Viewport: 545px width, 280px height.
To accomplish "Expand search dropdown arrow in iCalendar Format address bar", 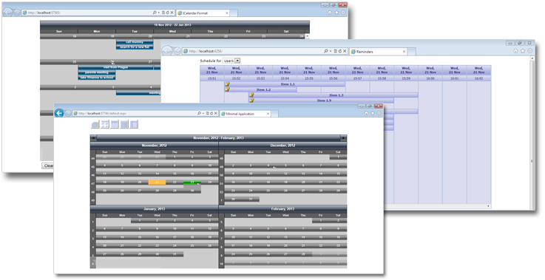I will click(159, 13).
